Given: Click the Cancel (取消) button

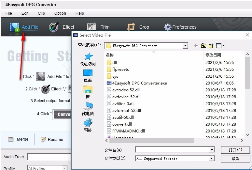Looking at the screenshot, I should (235, 159).
